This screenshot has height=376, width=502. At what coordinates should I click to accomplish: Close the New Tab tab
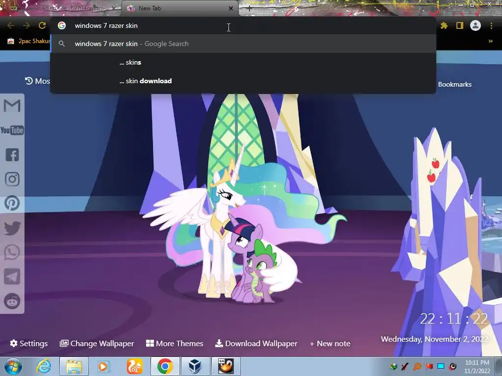[x=231, y=8]
